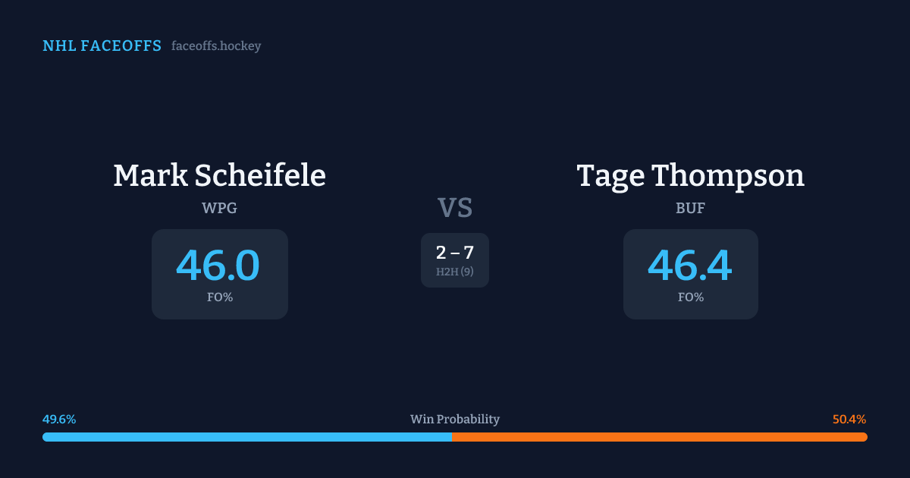Click the NHL FACEOFFS header title

pos(102,46)
